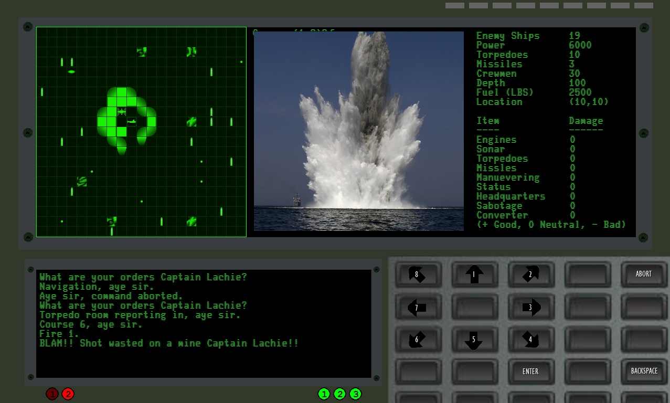This screenshot has height=403, width=670.
Task: Click the 'Enemy Ships' status label
Action: pyautogui.click(x=508, y=36)
